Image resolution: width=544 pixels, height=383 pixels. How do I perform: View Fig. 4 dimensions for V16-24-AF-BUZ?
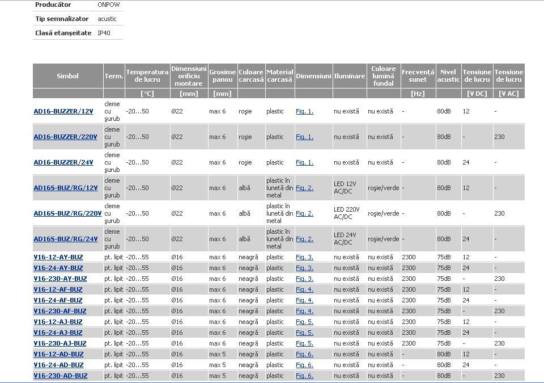305,300
